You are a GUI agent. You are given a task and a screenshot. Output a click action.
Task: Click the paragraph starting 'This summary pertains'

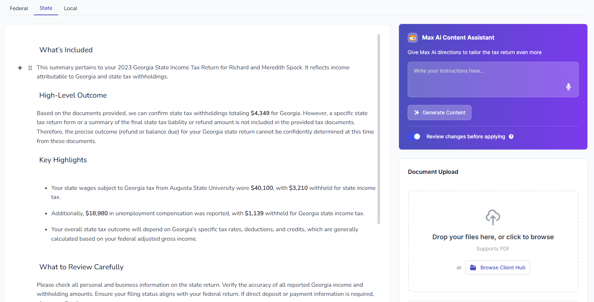click(x=193, y=72)
